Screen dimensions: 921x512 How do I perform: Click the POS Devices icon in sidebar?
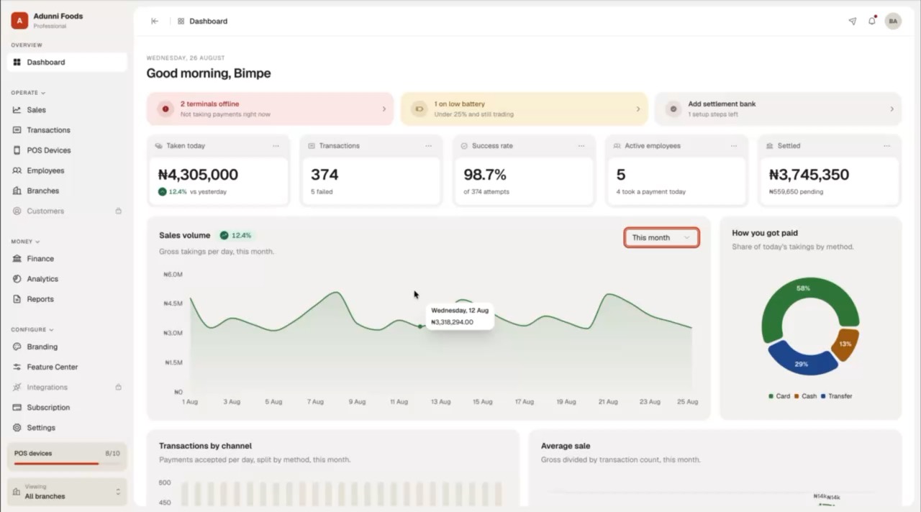coord(17,150)
